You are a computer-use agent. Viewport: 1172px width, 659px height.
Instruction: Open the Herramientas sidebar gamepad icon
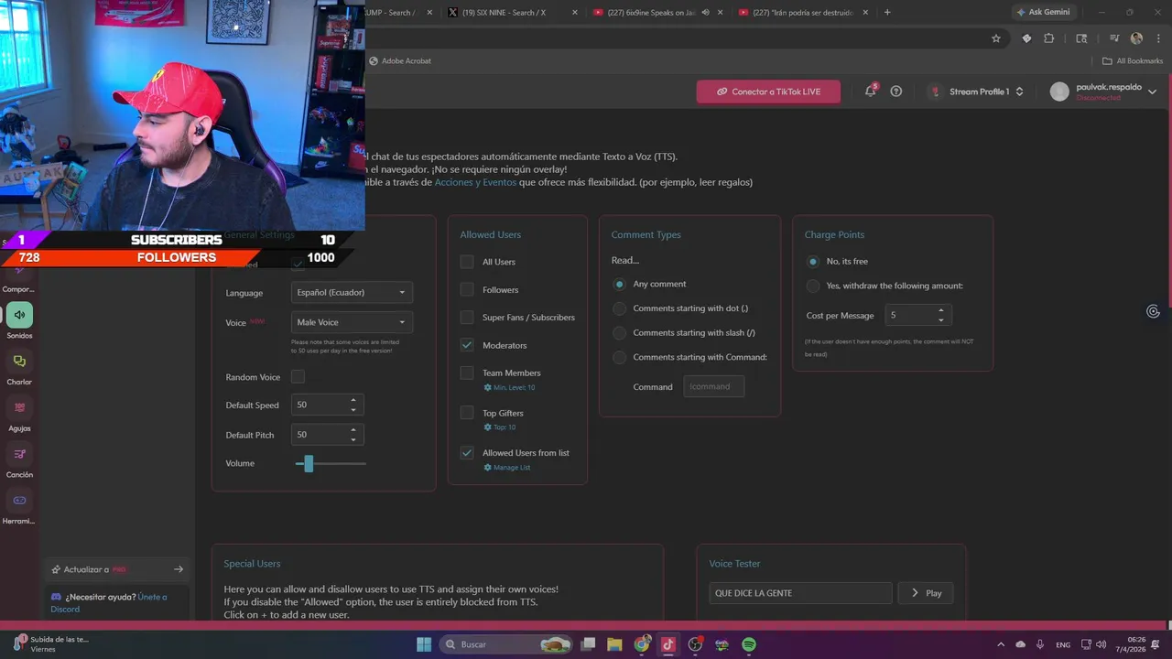pos(19,501)
